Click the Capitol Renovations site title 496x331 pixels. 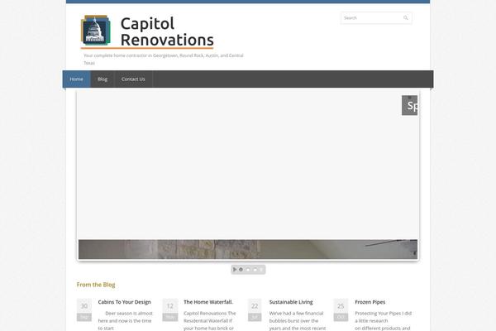coord(167,31)
